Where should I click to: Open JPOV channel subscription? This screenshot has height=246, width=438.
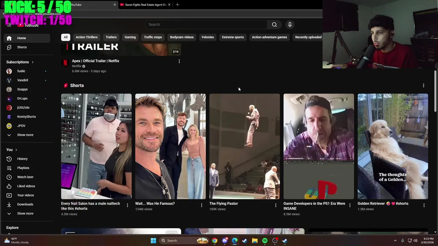click(x=27, y=126)
